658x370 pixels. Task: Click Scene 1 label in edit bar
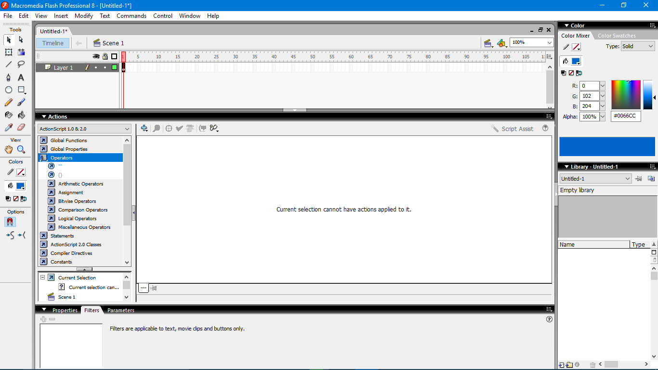[x=113, y=43]
